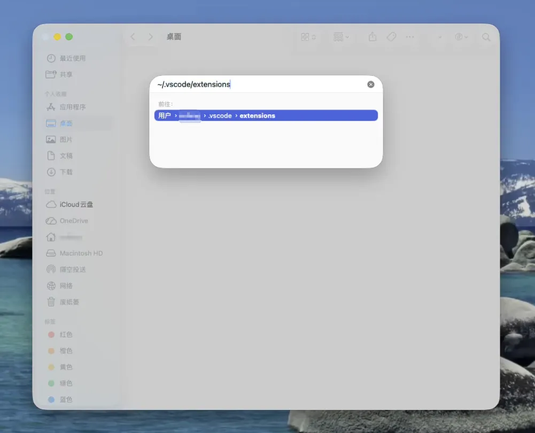Select the red 红色 tag
Image resolution: width=535 pixels, height=433 pixels.
66,335
